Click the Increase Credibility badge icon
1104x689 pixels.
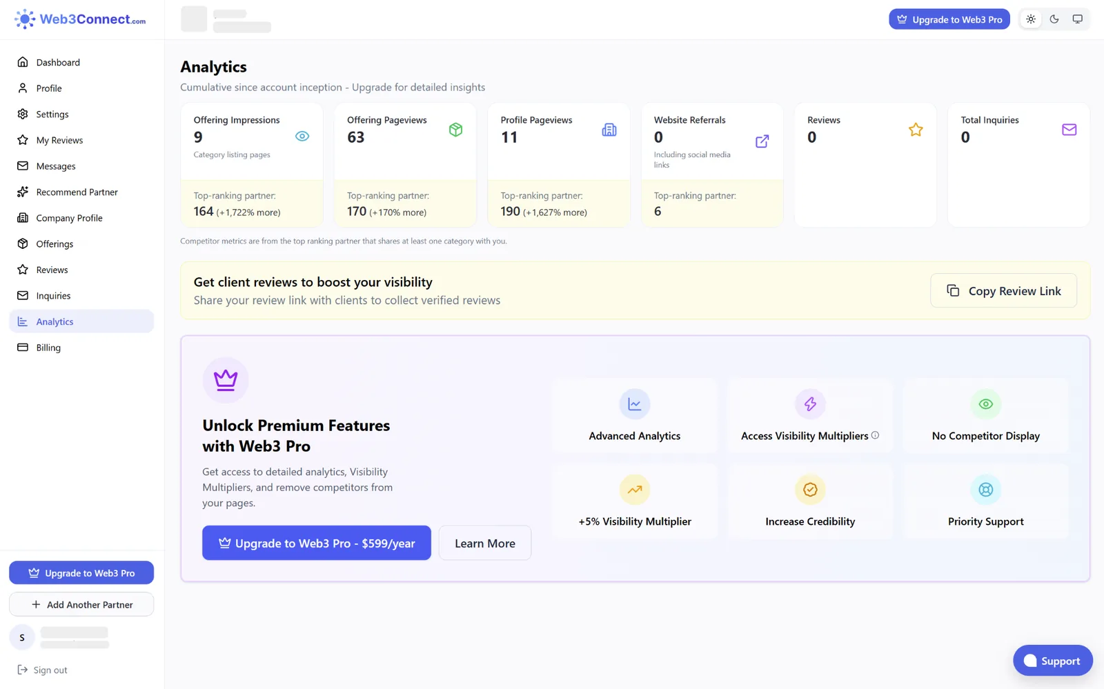point(810,490)
